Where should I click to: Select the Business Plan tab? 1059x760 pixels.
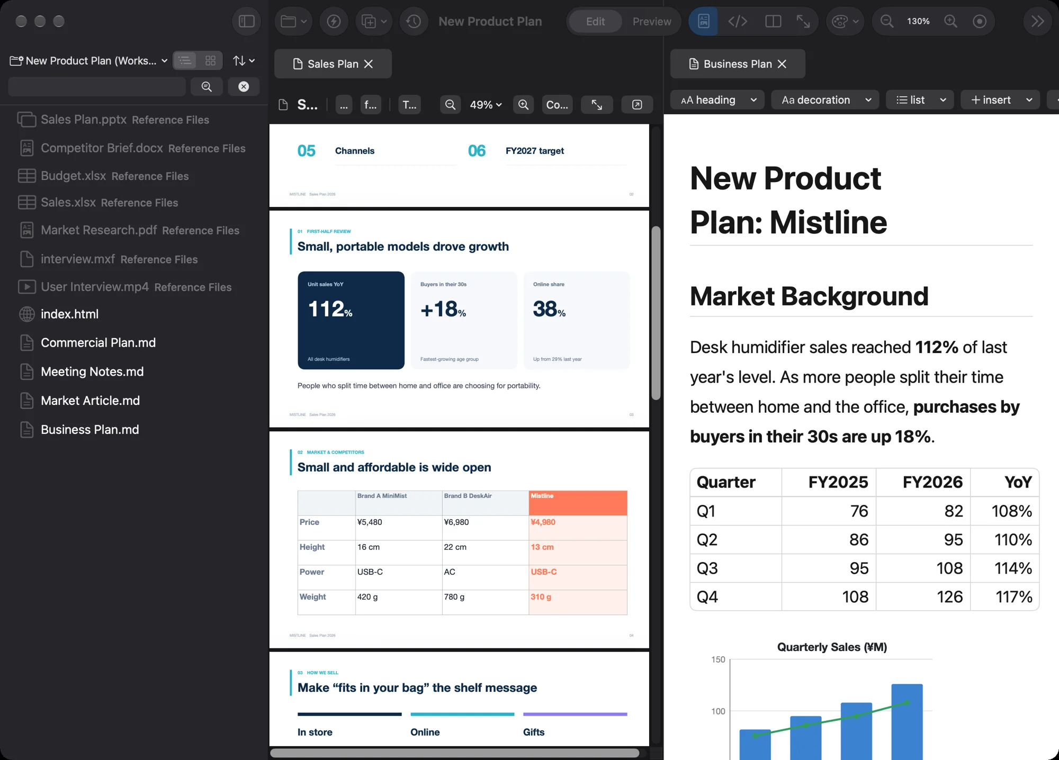[x=737, y=64]
